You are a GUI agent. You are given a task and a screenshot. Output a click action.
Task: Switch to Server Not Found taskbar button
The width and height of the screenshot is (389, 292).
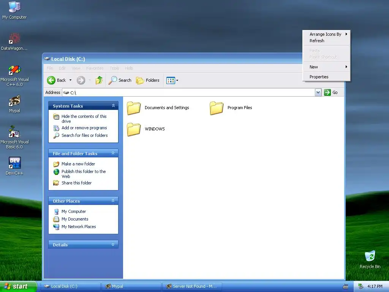192,287
